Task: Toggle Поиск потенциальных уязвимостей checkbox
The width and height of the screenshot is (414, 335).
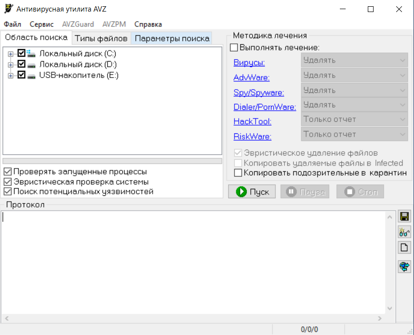Action: point(8,192)
